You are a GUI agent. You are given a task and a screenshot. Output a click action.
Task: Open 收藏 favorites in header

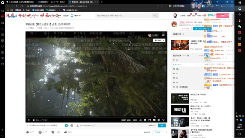[199, 16]
